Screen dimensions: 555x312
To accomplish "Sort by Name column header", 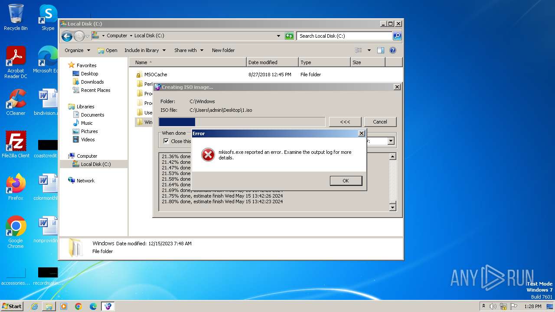I will coord(187,62).
